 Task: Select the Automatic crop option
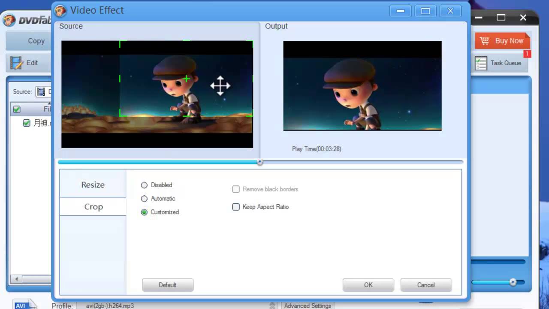144,199
